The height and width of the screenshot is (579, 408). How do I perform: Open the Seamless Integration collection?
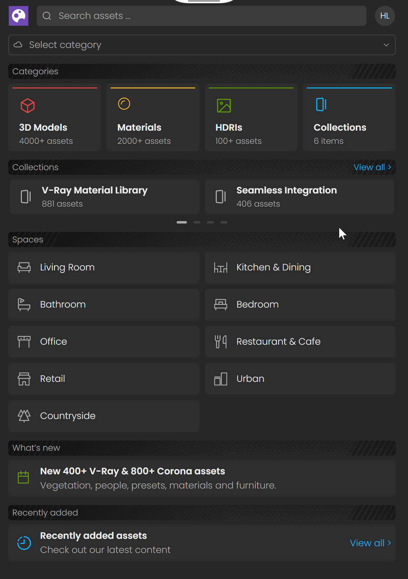click(x=299, y=197)
